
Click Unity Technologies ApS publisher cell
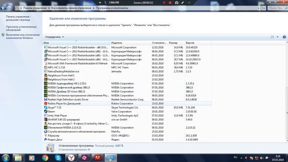click(x=125, y=116)
